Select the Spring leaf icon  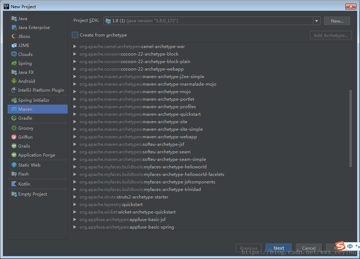14,63
